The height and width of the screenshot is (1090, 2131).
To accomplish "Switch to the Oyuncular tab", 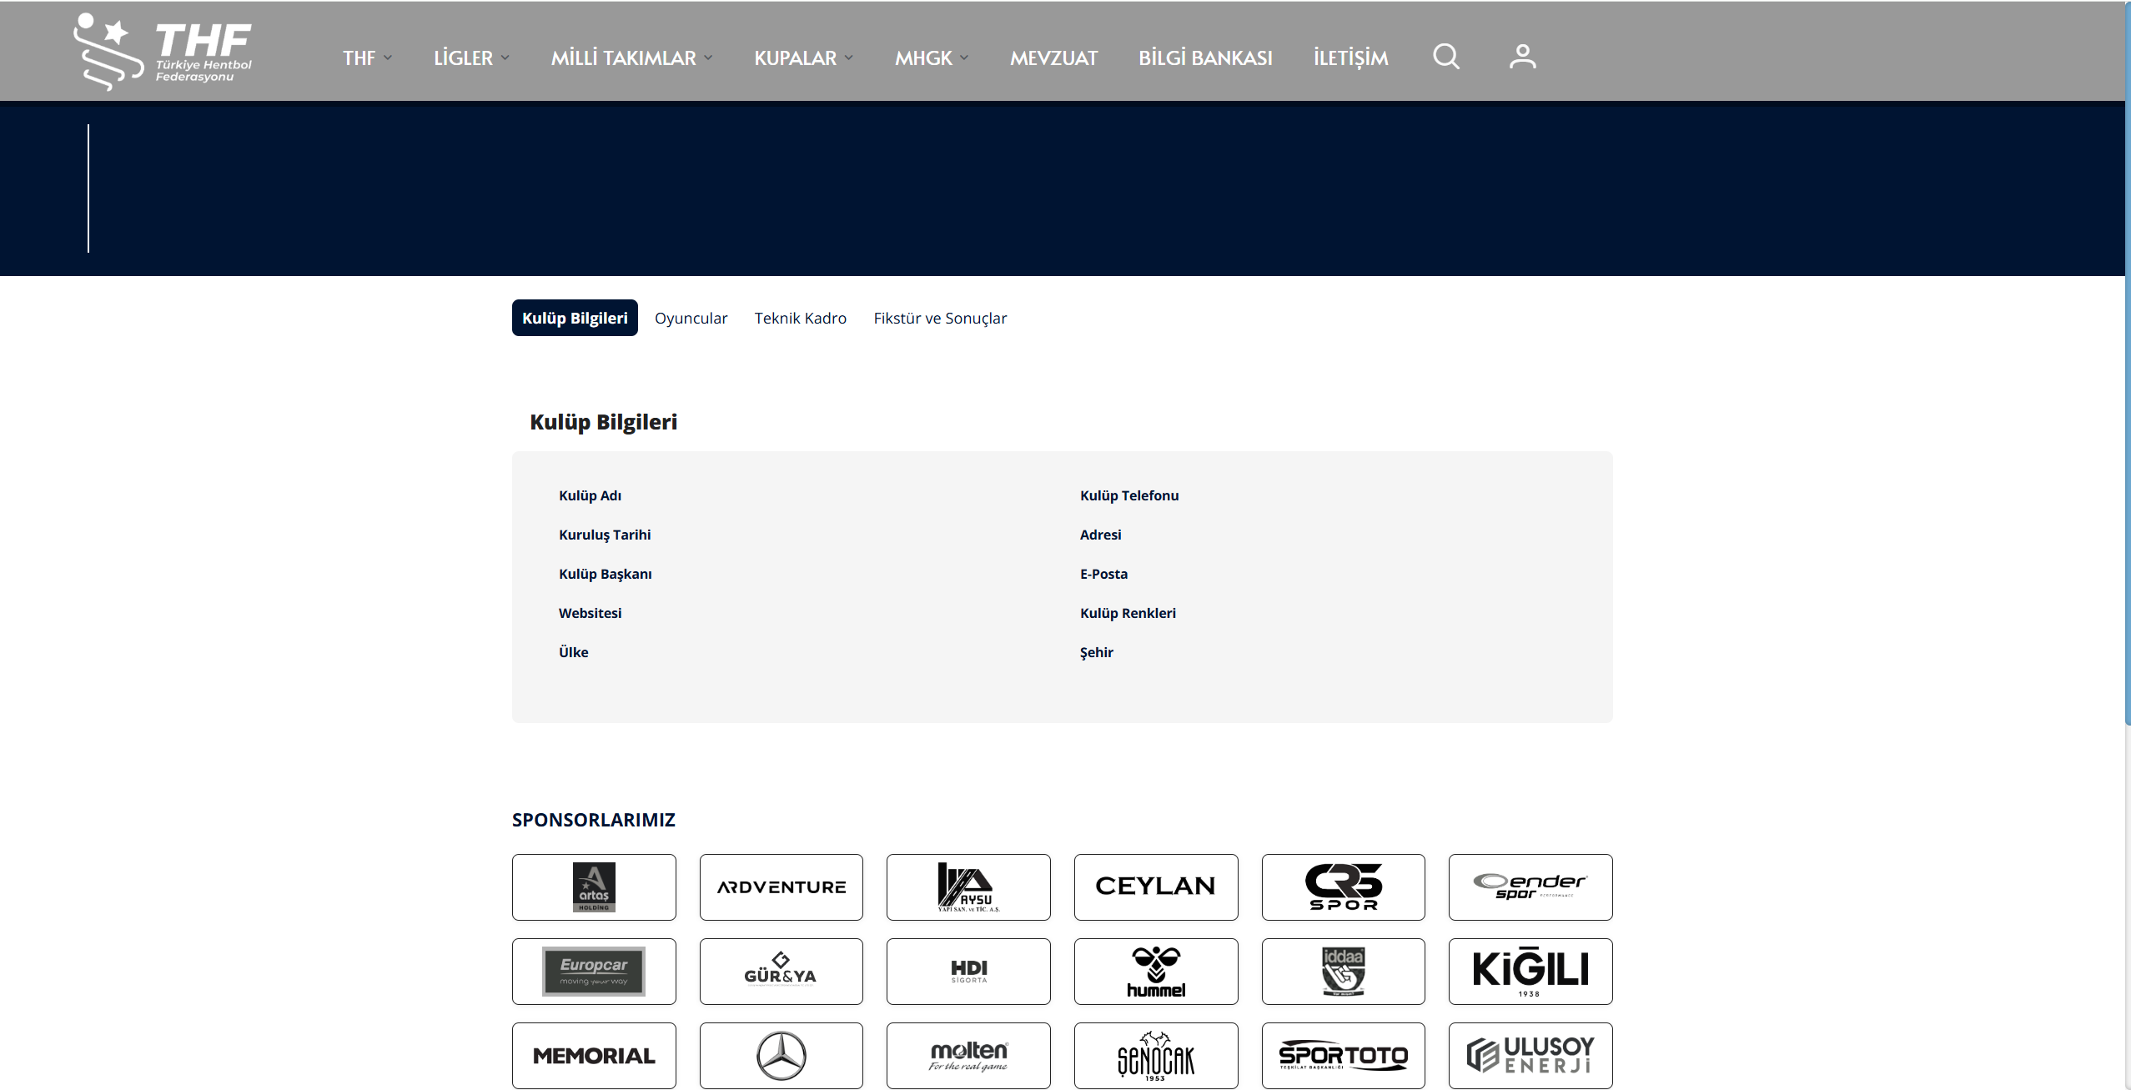I will point(691,318).
